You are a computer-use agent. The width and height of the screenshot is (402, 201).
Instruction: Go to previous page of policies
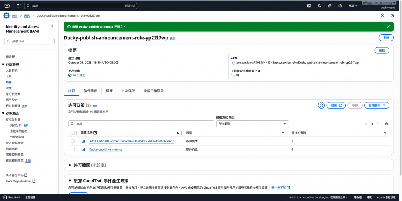[x=366, y=124]
